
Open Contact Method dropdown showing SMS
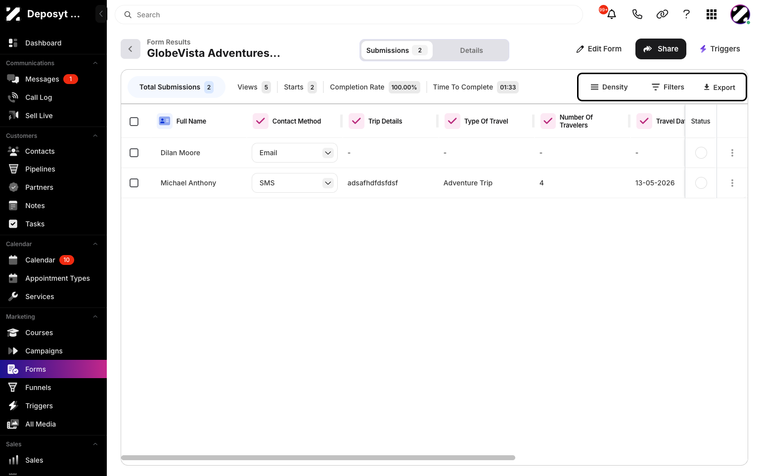[295, 183]
